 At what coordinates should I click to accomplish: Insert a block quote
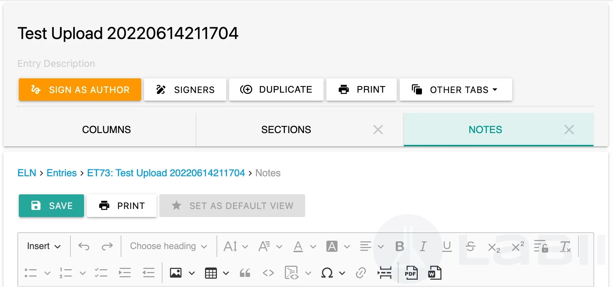(245, 273)
